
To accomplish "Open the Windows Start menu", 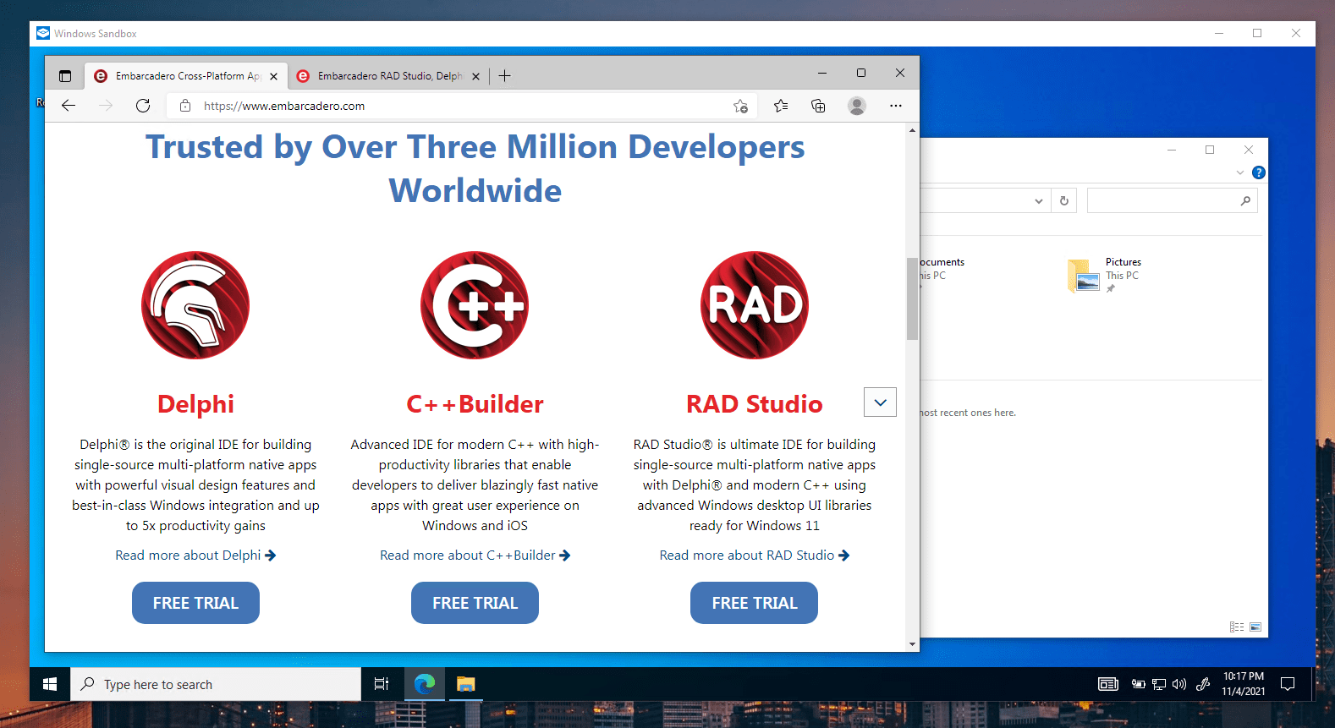I will (x=50, y=684).
